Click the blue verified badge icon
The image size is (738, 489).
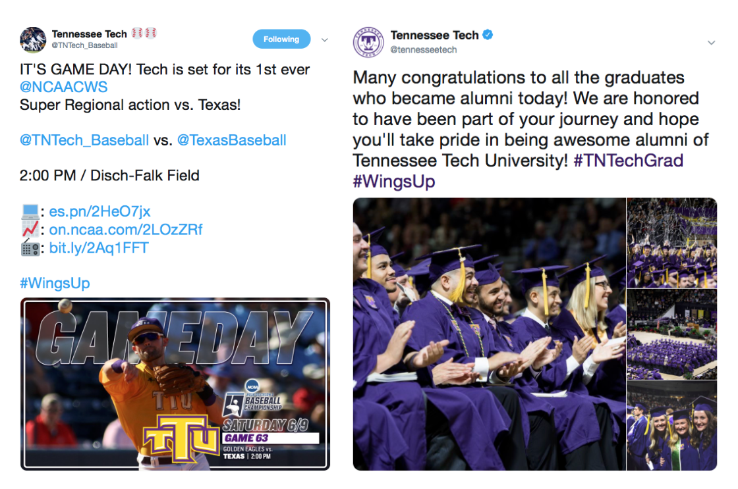point(488,35)
